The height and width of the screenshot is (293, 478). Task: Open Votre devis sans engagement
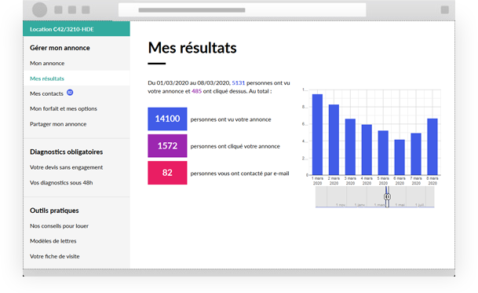[x=66, y=167]
